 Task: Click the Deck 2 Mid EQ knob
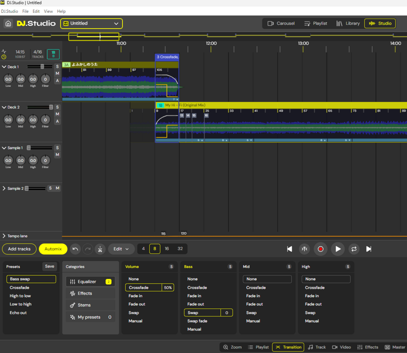21,120
